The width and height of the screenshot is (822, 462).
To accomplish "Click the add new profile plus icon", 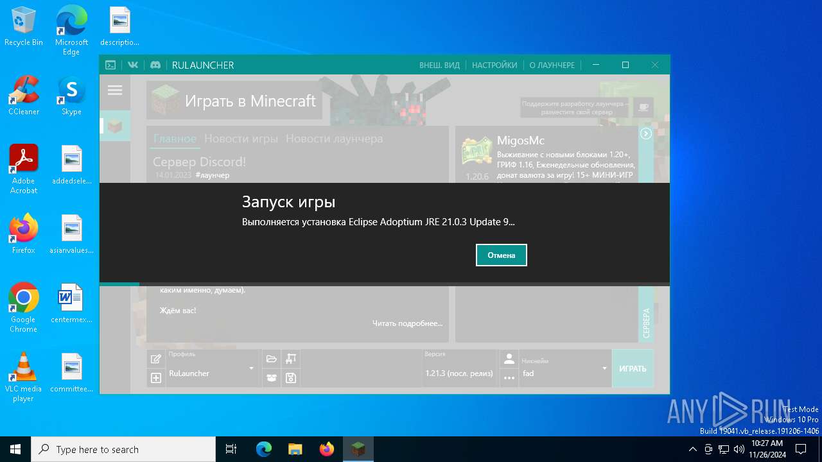I will pos(155,378).
